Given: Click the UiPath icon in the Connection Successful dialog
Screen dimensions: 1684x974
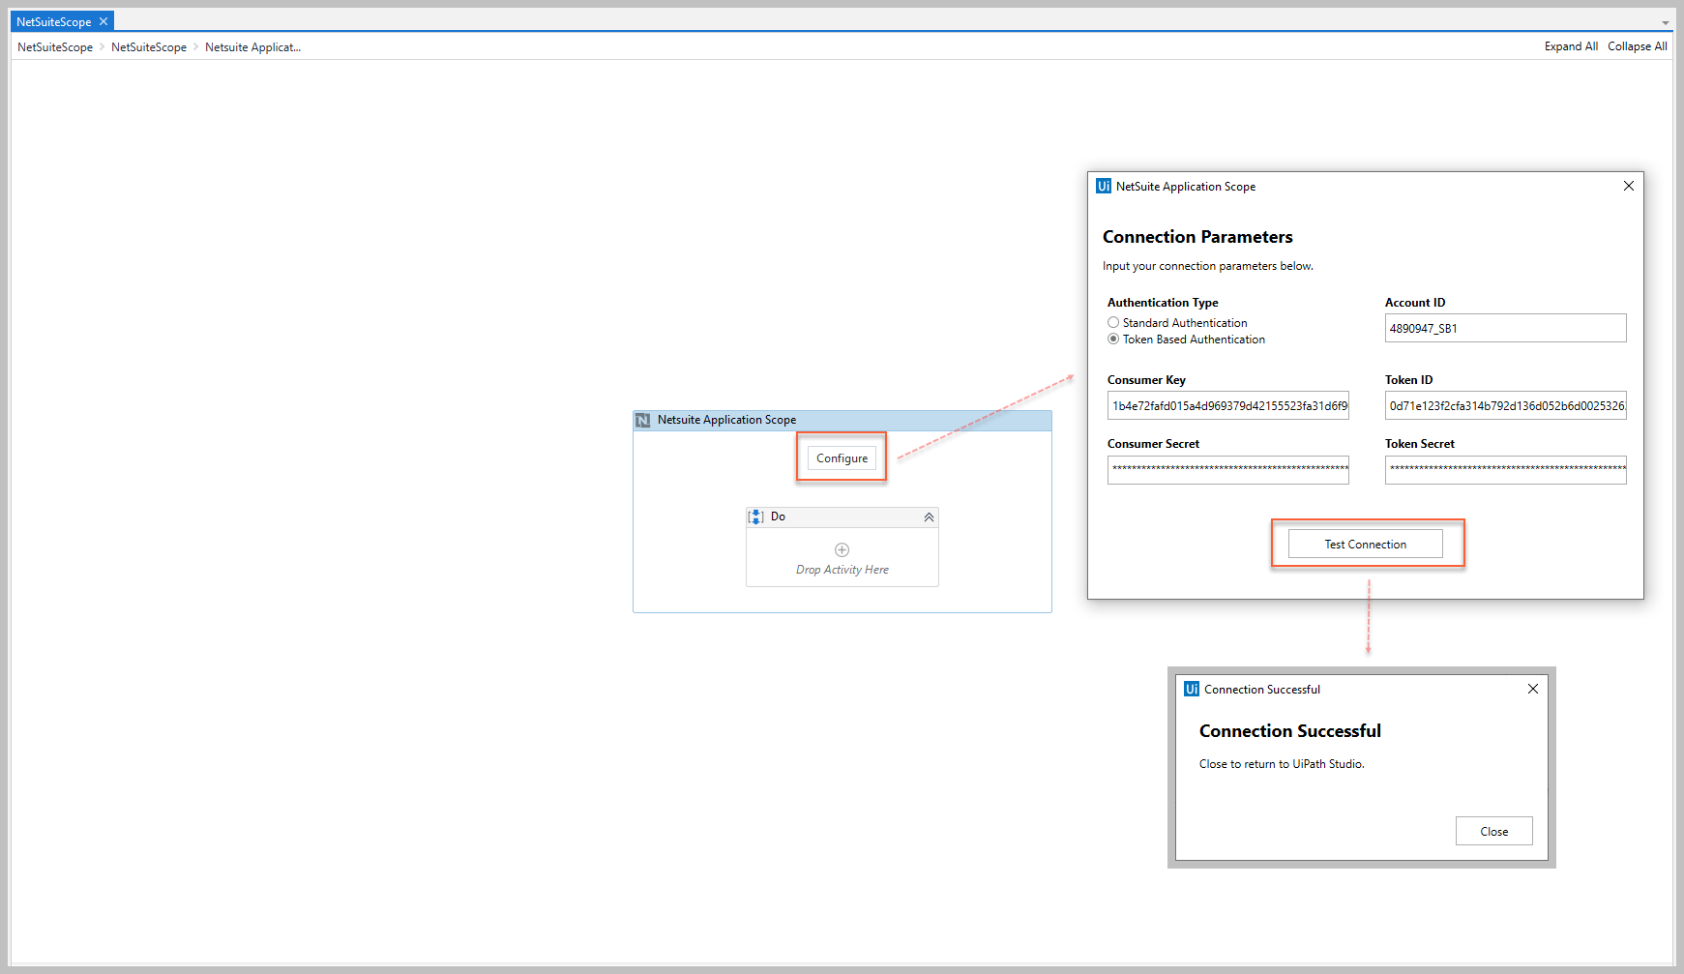Looking at the screenshot, I should 1192,689.
